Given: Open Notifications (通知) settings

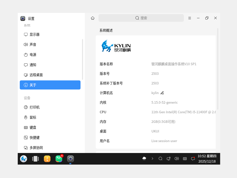Looking at the screenshot, I should (x=50, y=65).
